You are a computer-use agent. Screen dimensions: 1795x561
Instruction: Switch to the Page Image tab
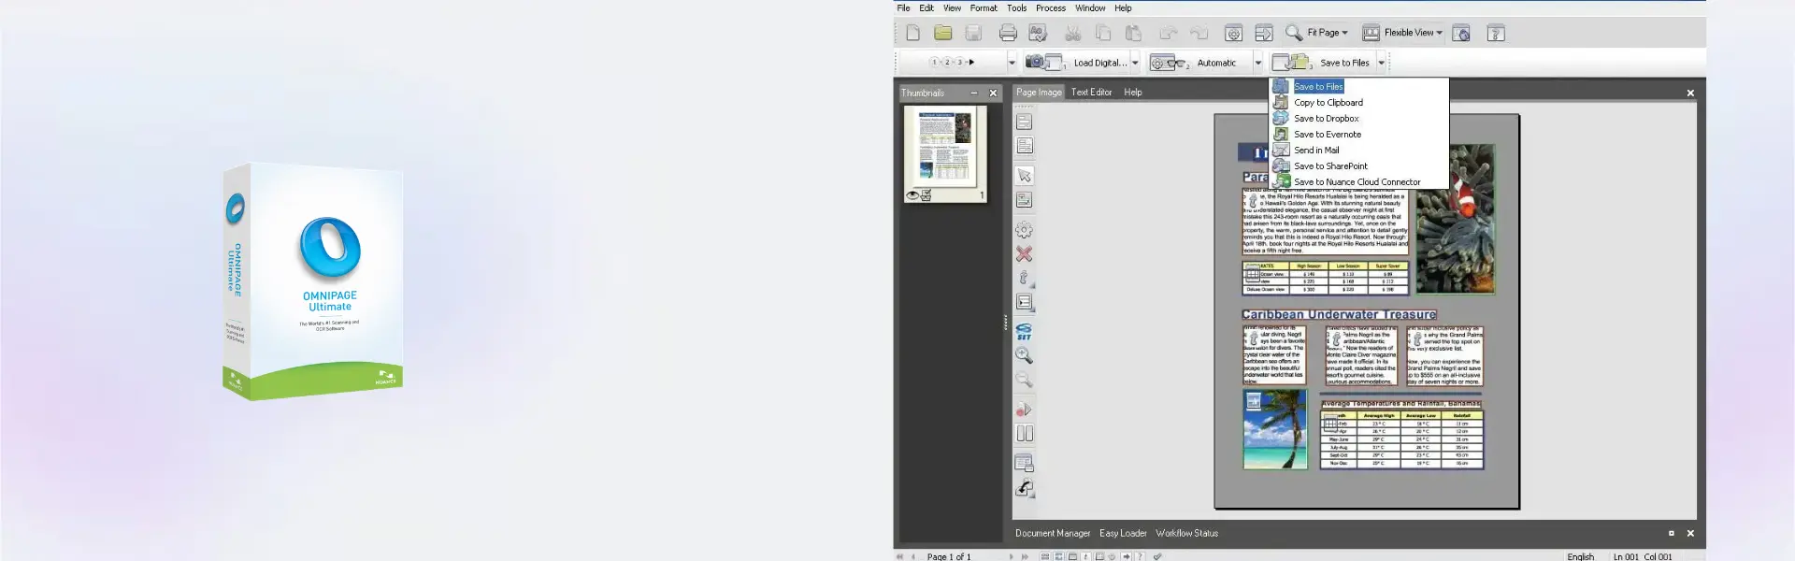[x=1039, y=92]
